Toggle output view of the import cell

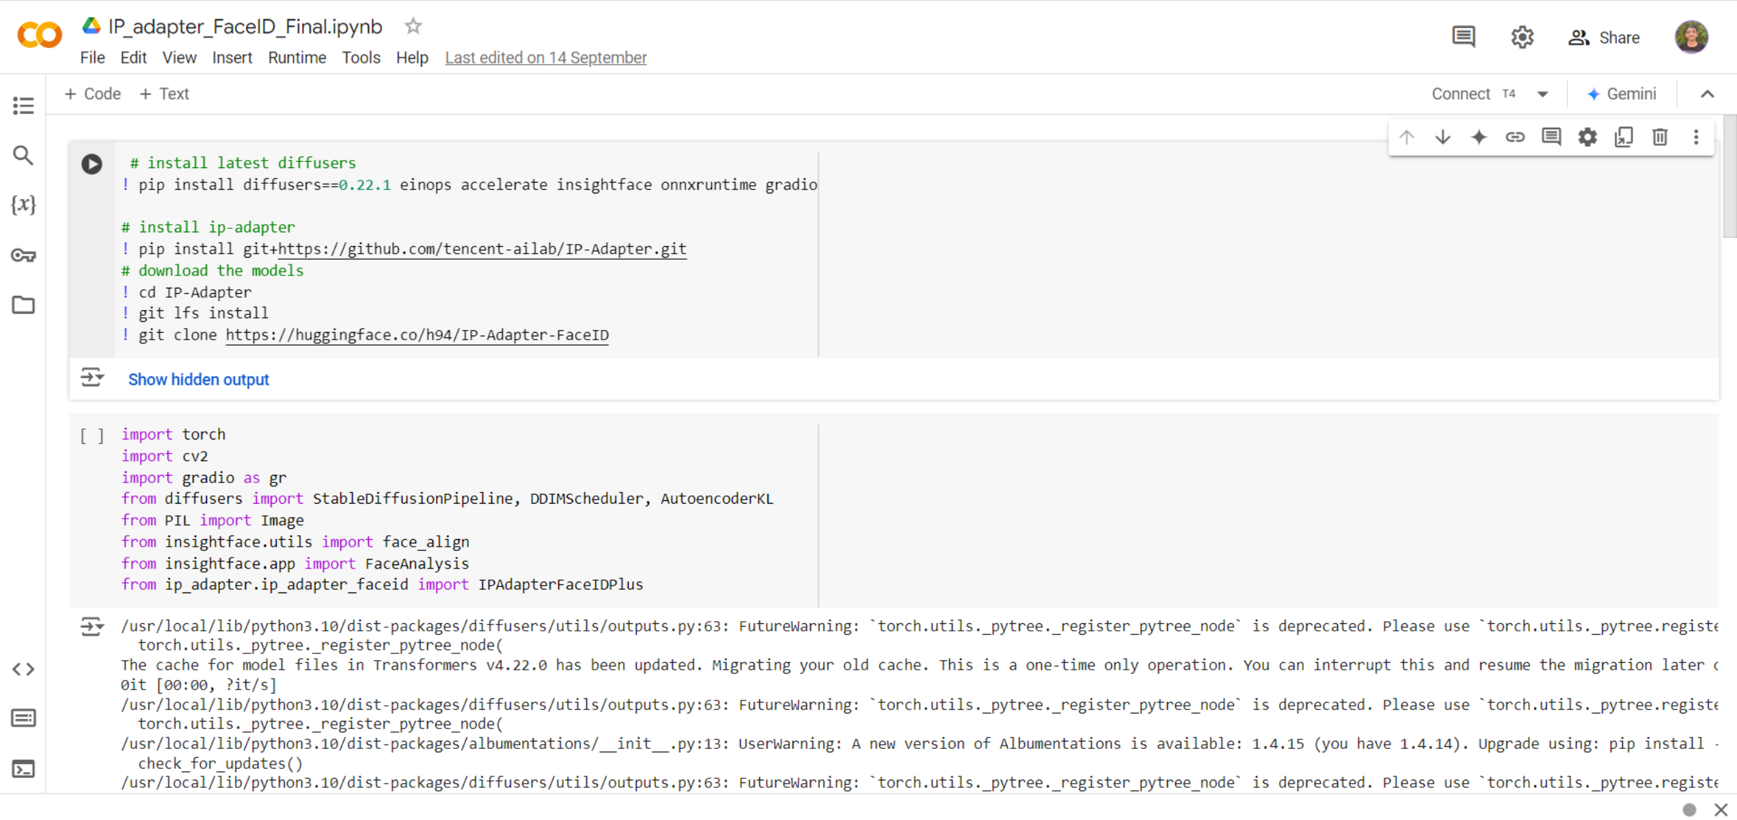pos(92,627)
